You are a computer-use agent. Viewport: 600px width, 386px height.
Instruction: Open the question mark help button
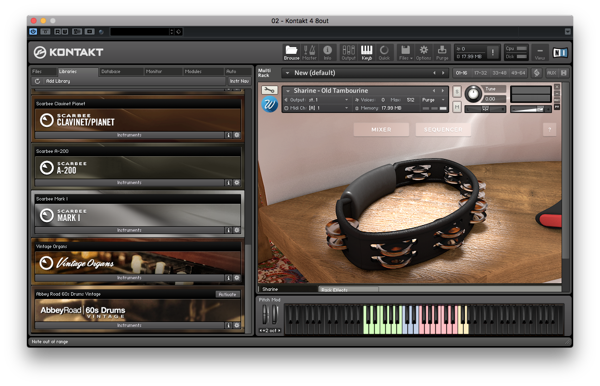tap(550, 129)
